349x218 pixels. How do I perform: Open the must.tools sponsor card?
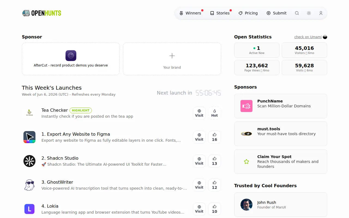click(281, 134)
